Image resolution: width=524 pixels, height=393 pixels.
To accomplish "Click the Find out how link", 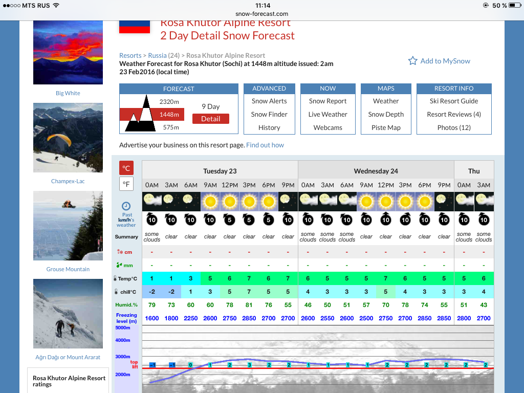I will 265,145.
